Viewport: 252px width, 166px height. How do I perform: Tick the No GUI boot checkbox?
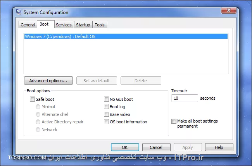(106, 99)
